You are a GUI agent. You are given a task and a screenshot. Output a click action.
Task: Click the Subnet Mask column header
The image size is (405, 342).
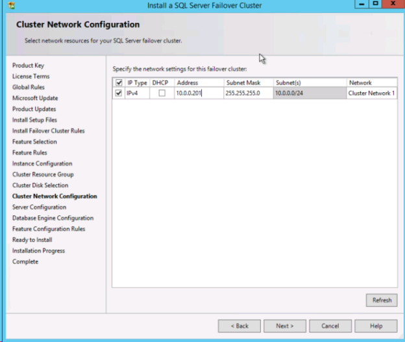click(x=249, y=82)
